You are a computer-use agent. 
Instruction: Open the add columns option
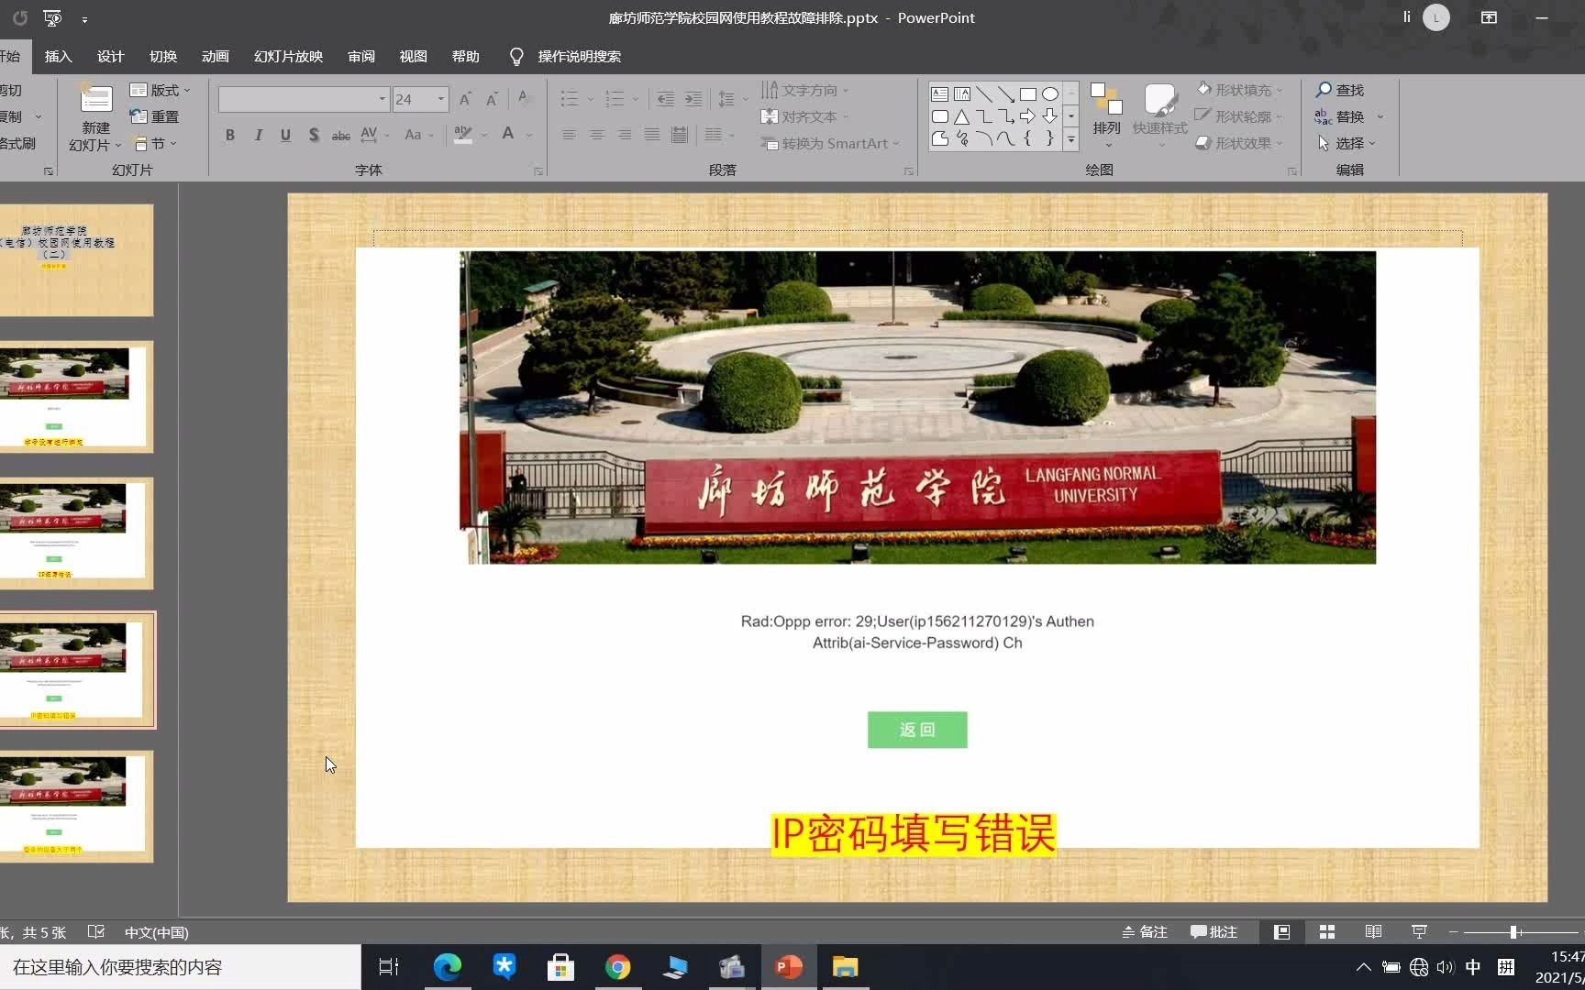pos(719,135)
